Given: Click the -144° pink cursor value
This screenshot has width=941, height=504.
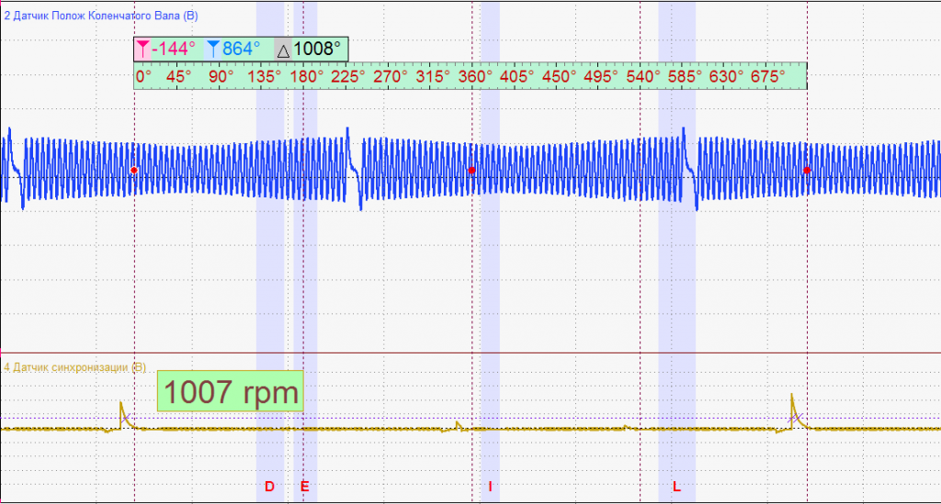Looking at the screenshot, I should pyautogui.click(x=174, y=49).
